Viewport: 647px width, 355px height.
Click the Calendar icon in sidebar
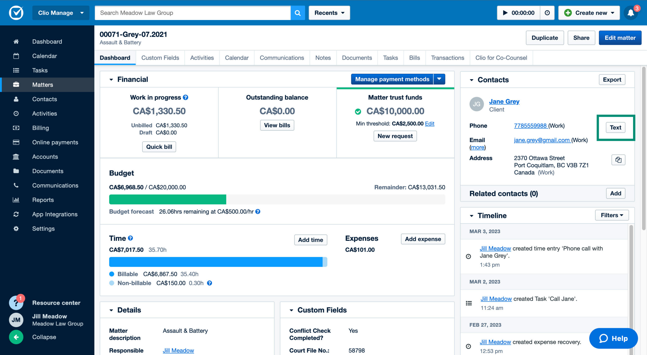[16, 56]
